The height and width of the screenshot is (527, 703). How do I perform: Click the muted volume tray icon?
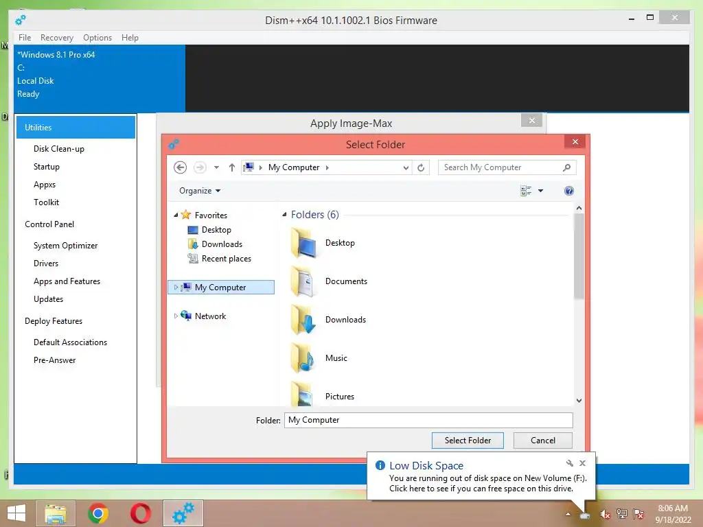606,515
